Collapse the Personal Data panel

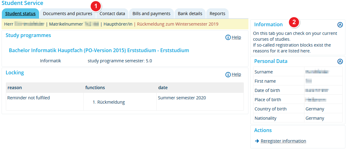[340, 61]
